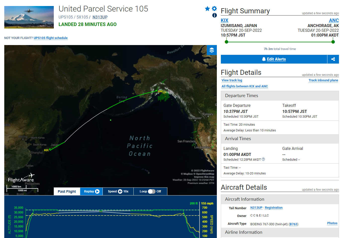
Task: Open All flights between KIX and ANC
Action: tap(245, 86)
